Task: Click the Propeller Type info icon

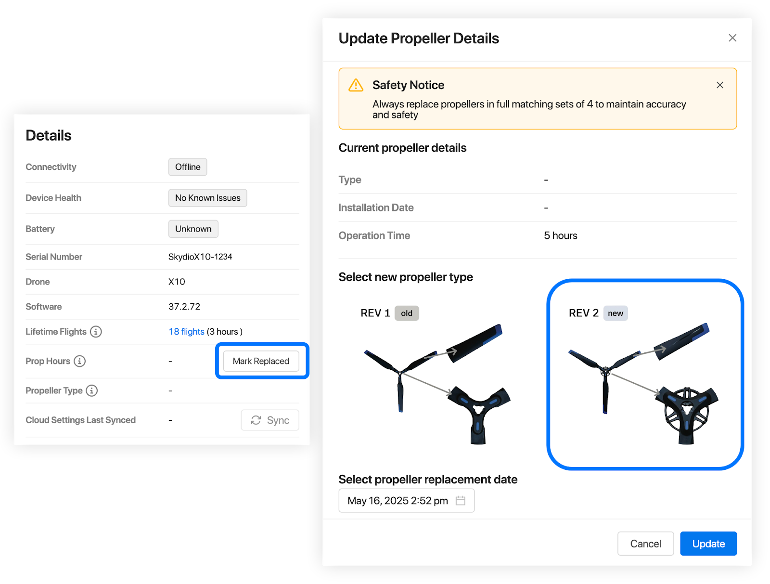Action: (x=92, y=390)
